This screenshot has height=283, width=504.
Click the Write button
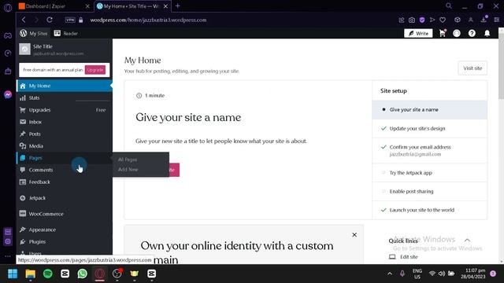point(418,33)
